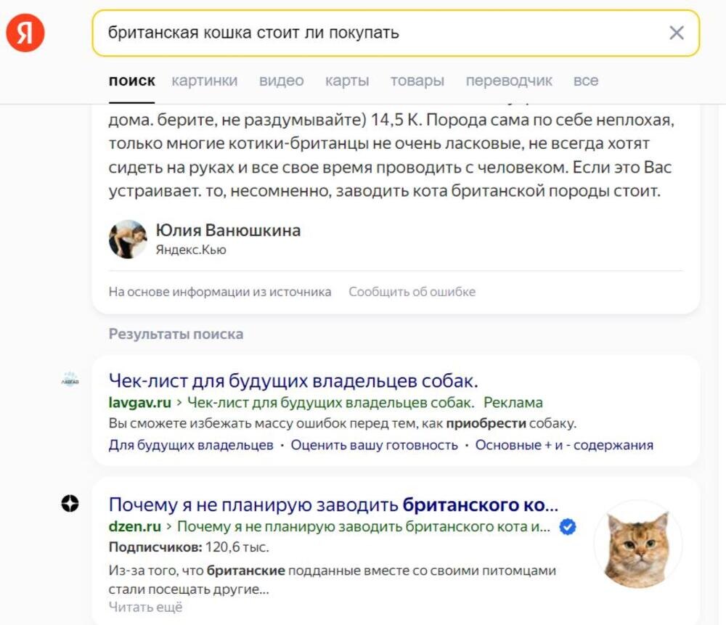Open the ginger cat thumbnail
The height and width of the screenshot is (625, 726).
click(638, 544)
